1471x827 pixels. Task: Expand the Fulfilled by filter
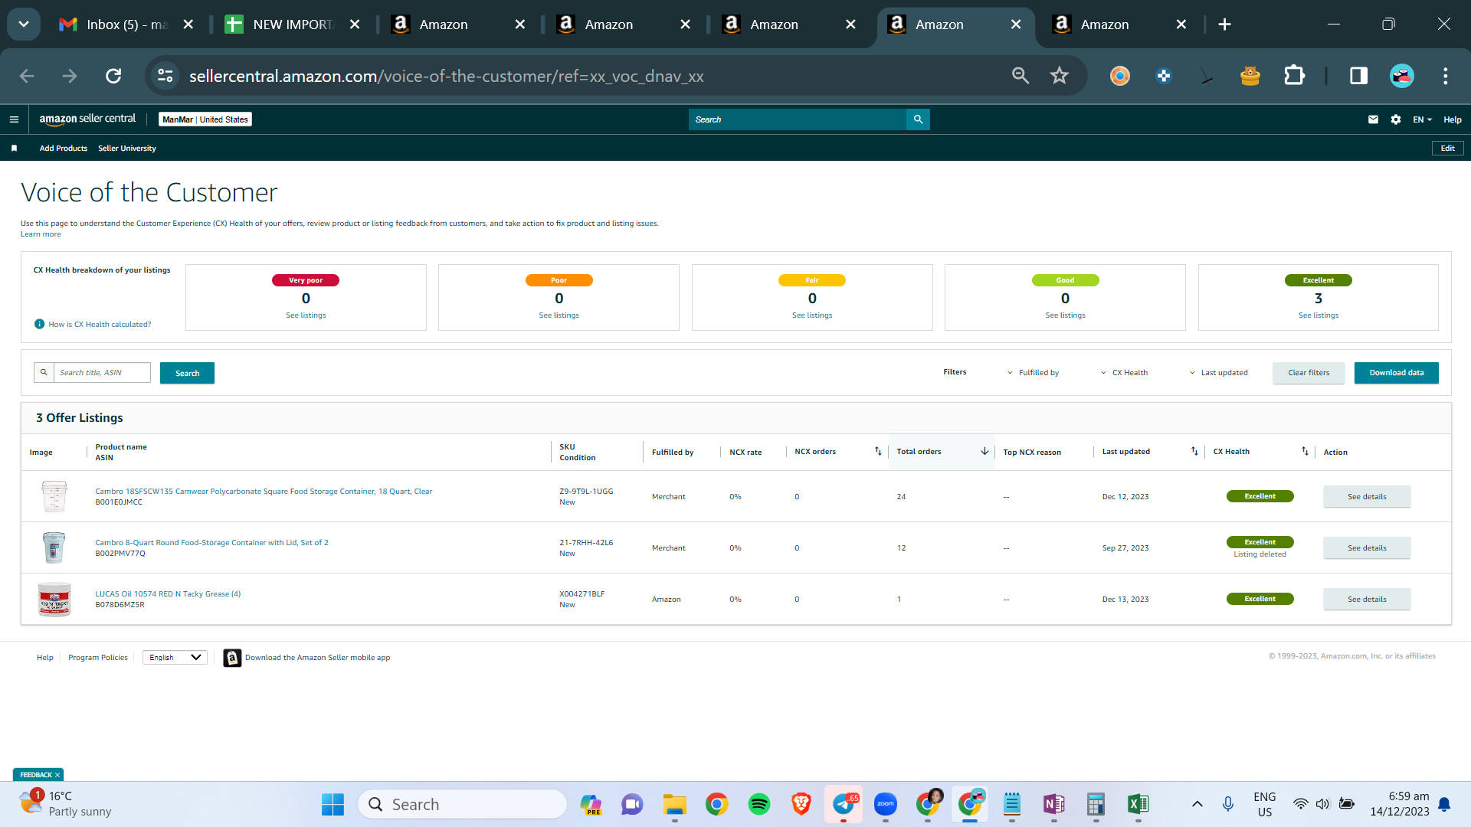1034,373
